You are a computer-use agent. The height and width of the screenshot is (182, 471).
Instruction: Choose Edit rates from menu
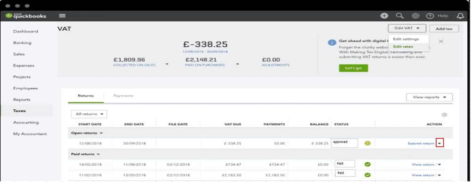403,47
